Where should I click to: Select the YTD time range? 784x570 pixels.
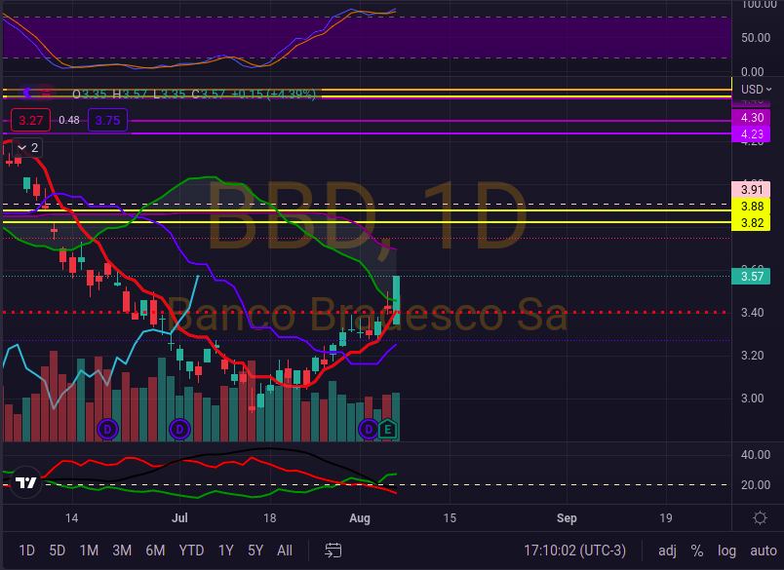[191, 551]
